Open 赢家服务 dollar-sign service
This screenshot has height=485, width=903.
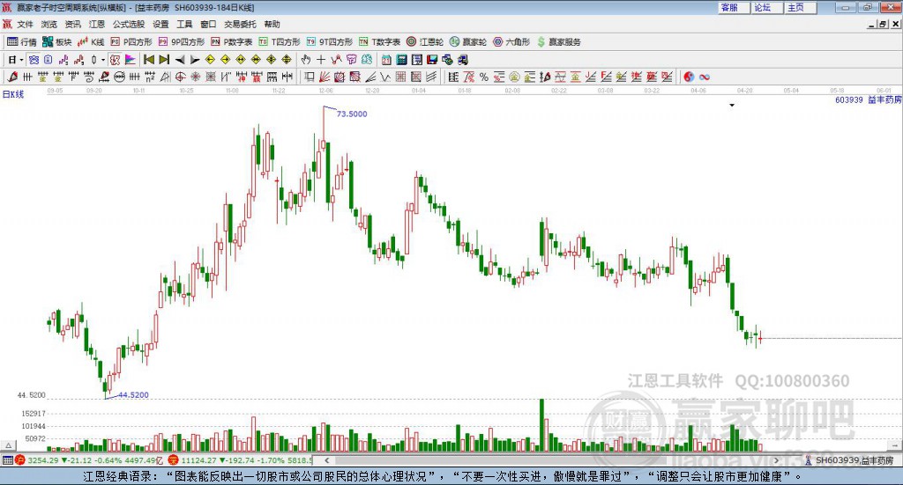tap(558, 42)
